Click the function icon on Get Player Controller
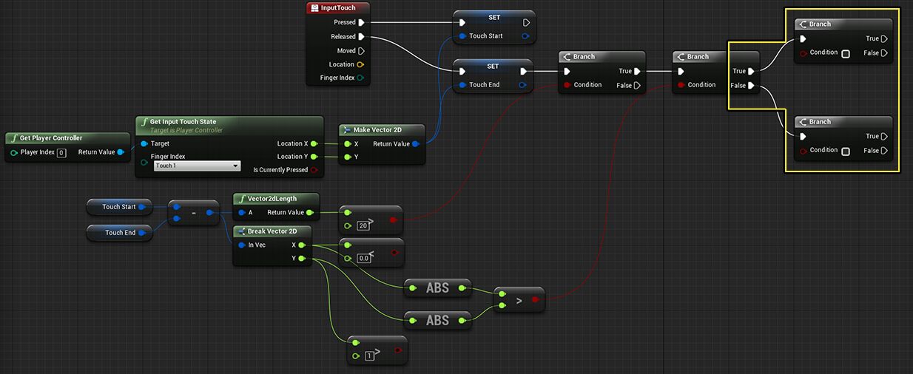 [x=14, y=138]
